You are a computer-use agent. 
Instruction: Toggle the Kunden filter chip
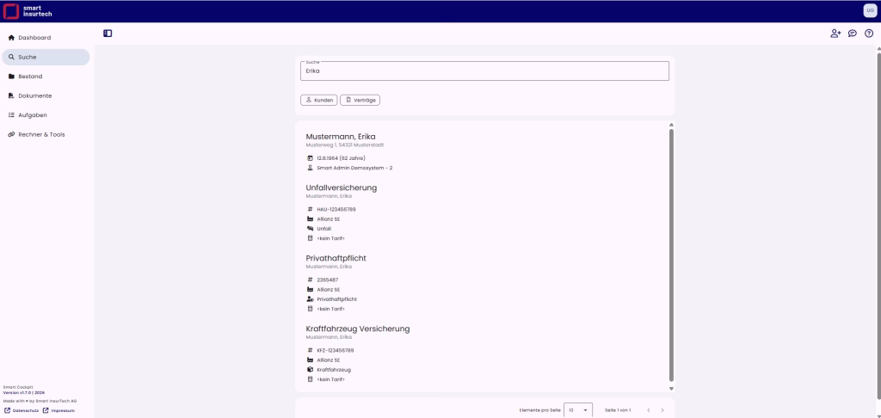pyautogui.click(x=319, y=100)
